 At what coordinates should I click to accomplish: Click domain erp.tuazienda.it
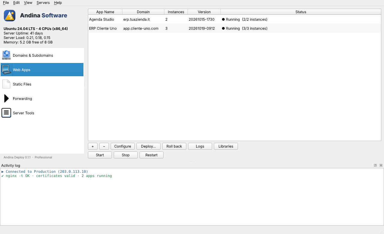(x=137, y=19)
